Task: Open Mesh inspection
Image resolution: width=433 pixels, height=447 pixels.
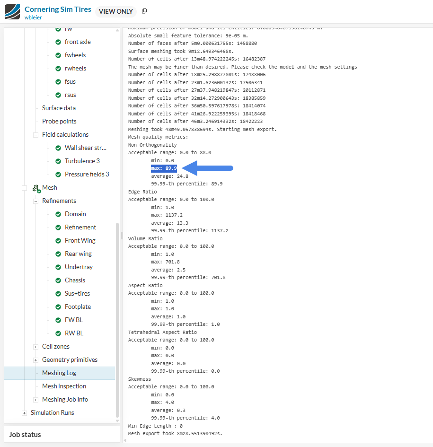Action: [x=64, y=386]
